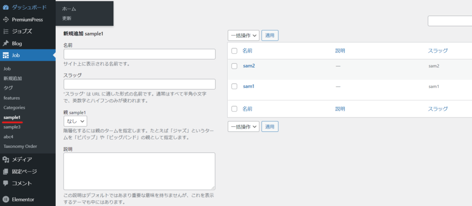Image resolution: width=472 pixels, height=206 pixels.
Task: Click the sam2 slug cell text
Action: coord(434,66)
